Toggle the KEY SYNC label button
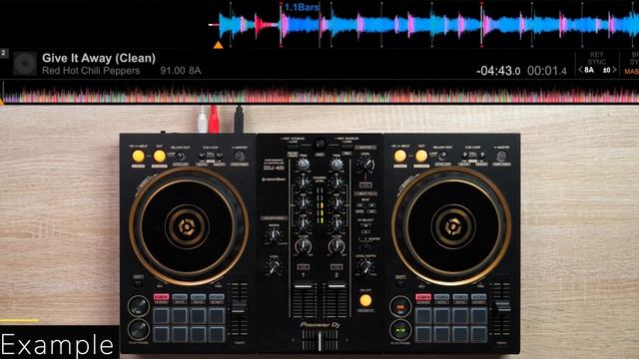 (x=597, y=58)
